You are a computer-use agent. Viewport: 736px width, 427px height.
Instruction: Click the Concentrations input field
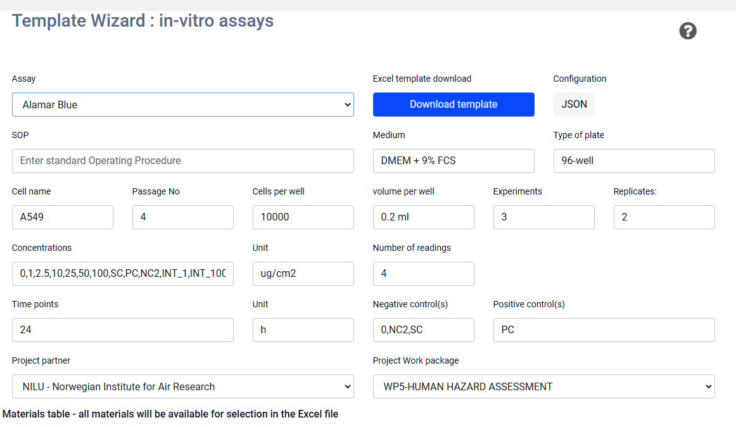pos(122,274)
